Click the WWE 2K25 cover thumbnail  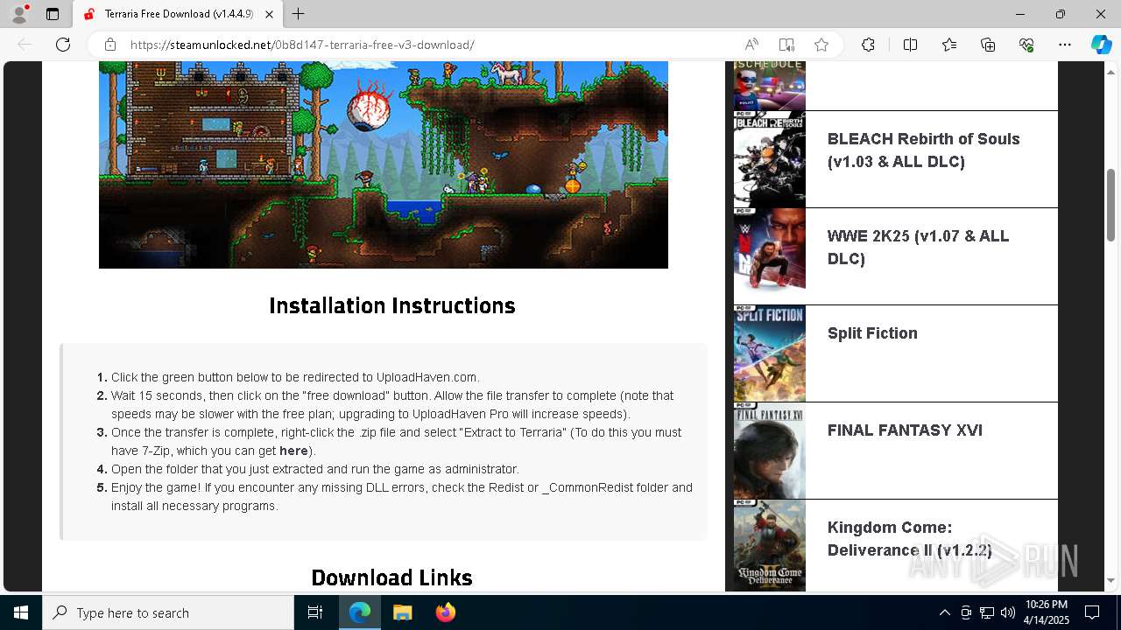pyautogui.click(x=770, y=256)
